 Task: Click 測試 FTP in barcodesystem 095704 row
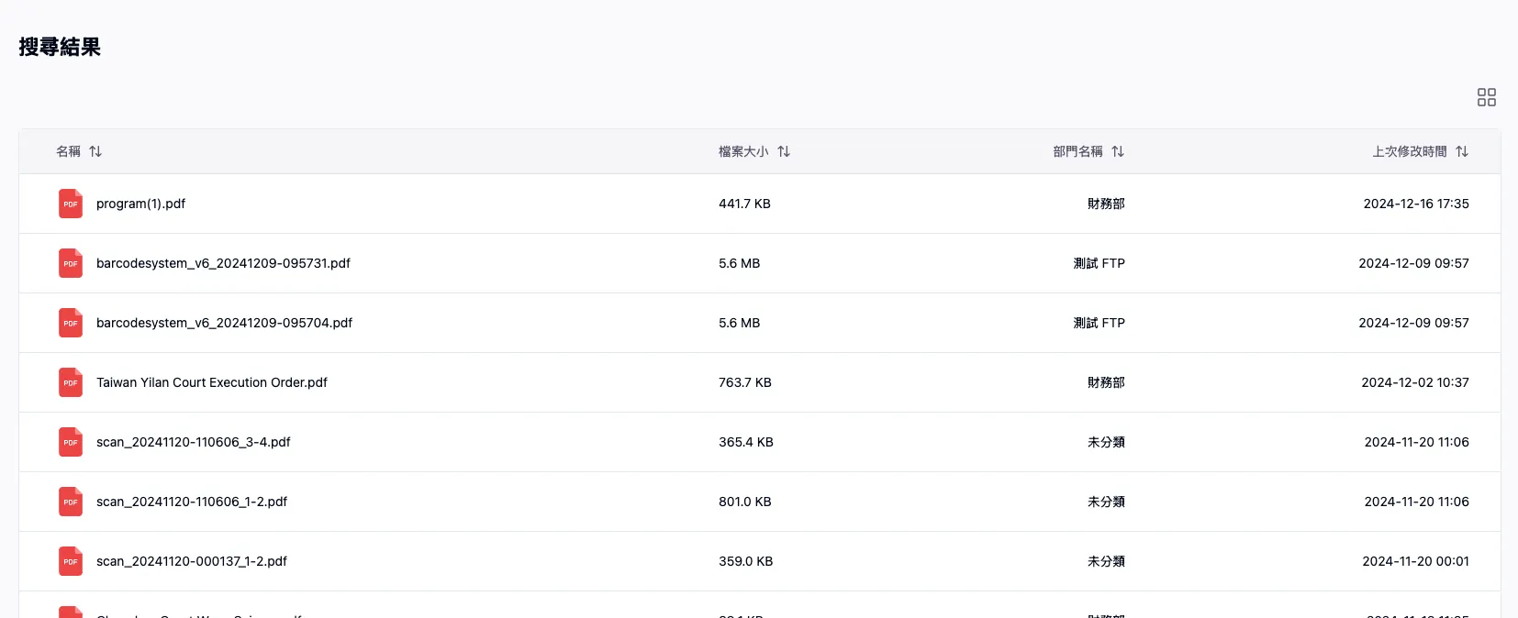click(x=1099, y=323)
